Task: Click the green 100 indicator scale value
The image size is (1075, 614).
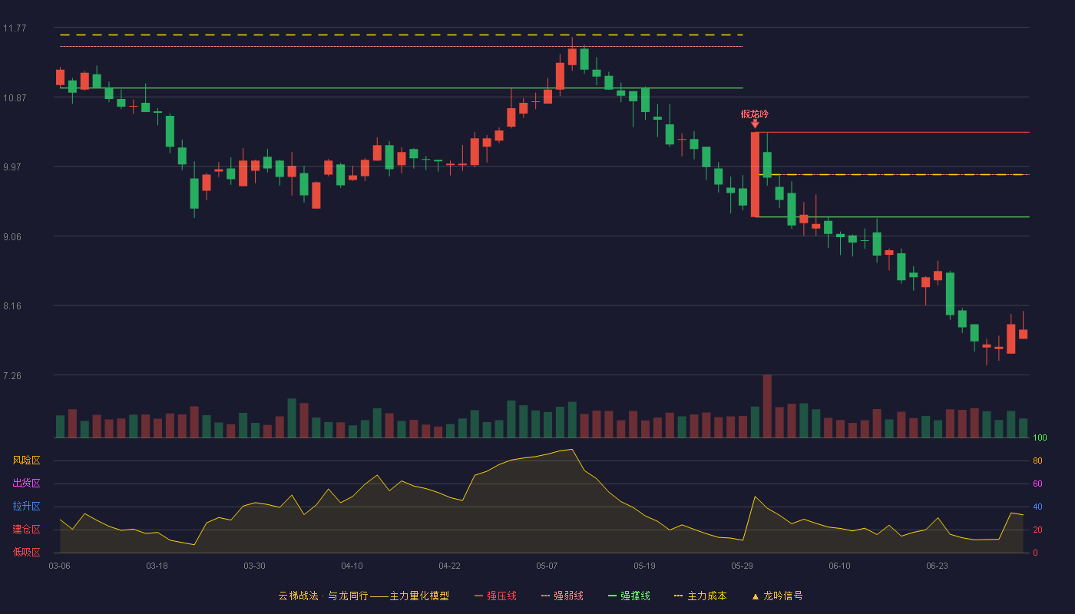Action: (1040, 438)
